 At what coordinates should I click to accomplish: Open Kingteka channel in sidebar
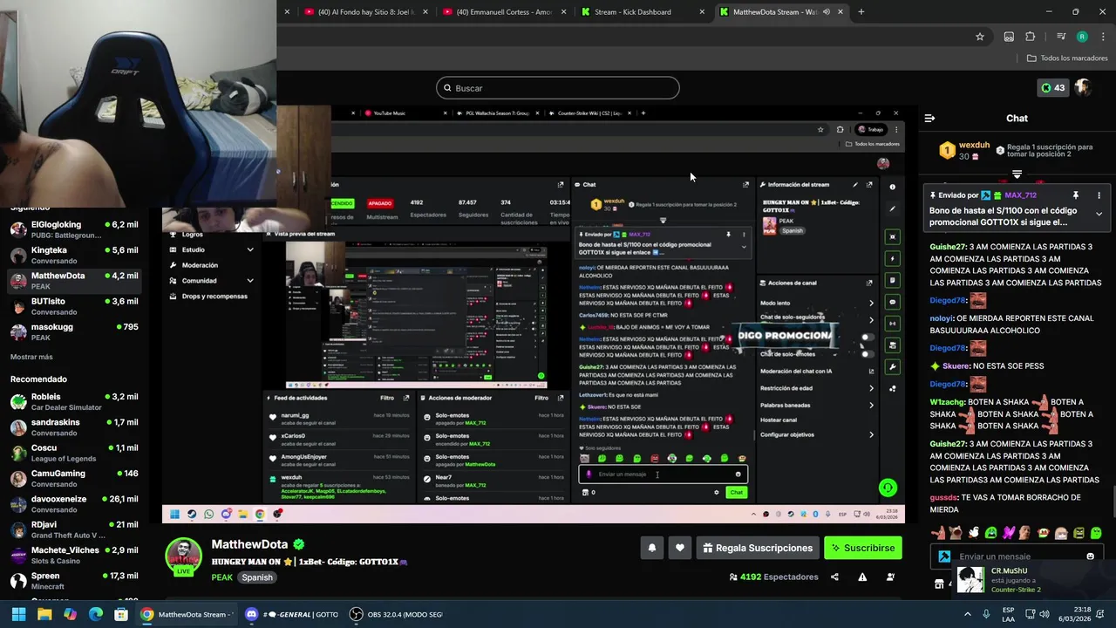click(x=74, y=255)
